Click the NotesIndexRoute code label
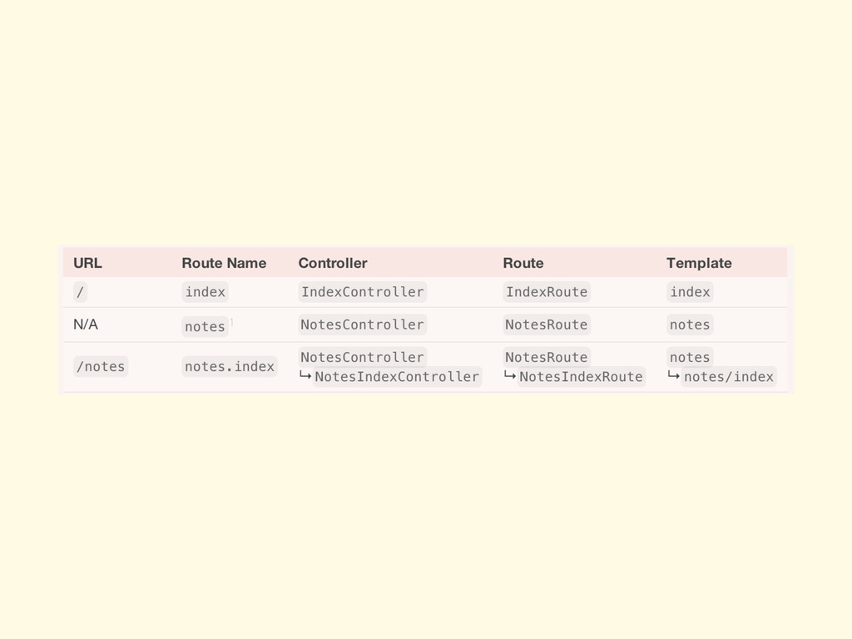 (x=581, y=377)
